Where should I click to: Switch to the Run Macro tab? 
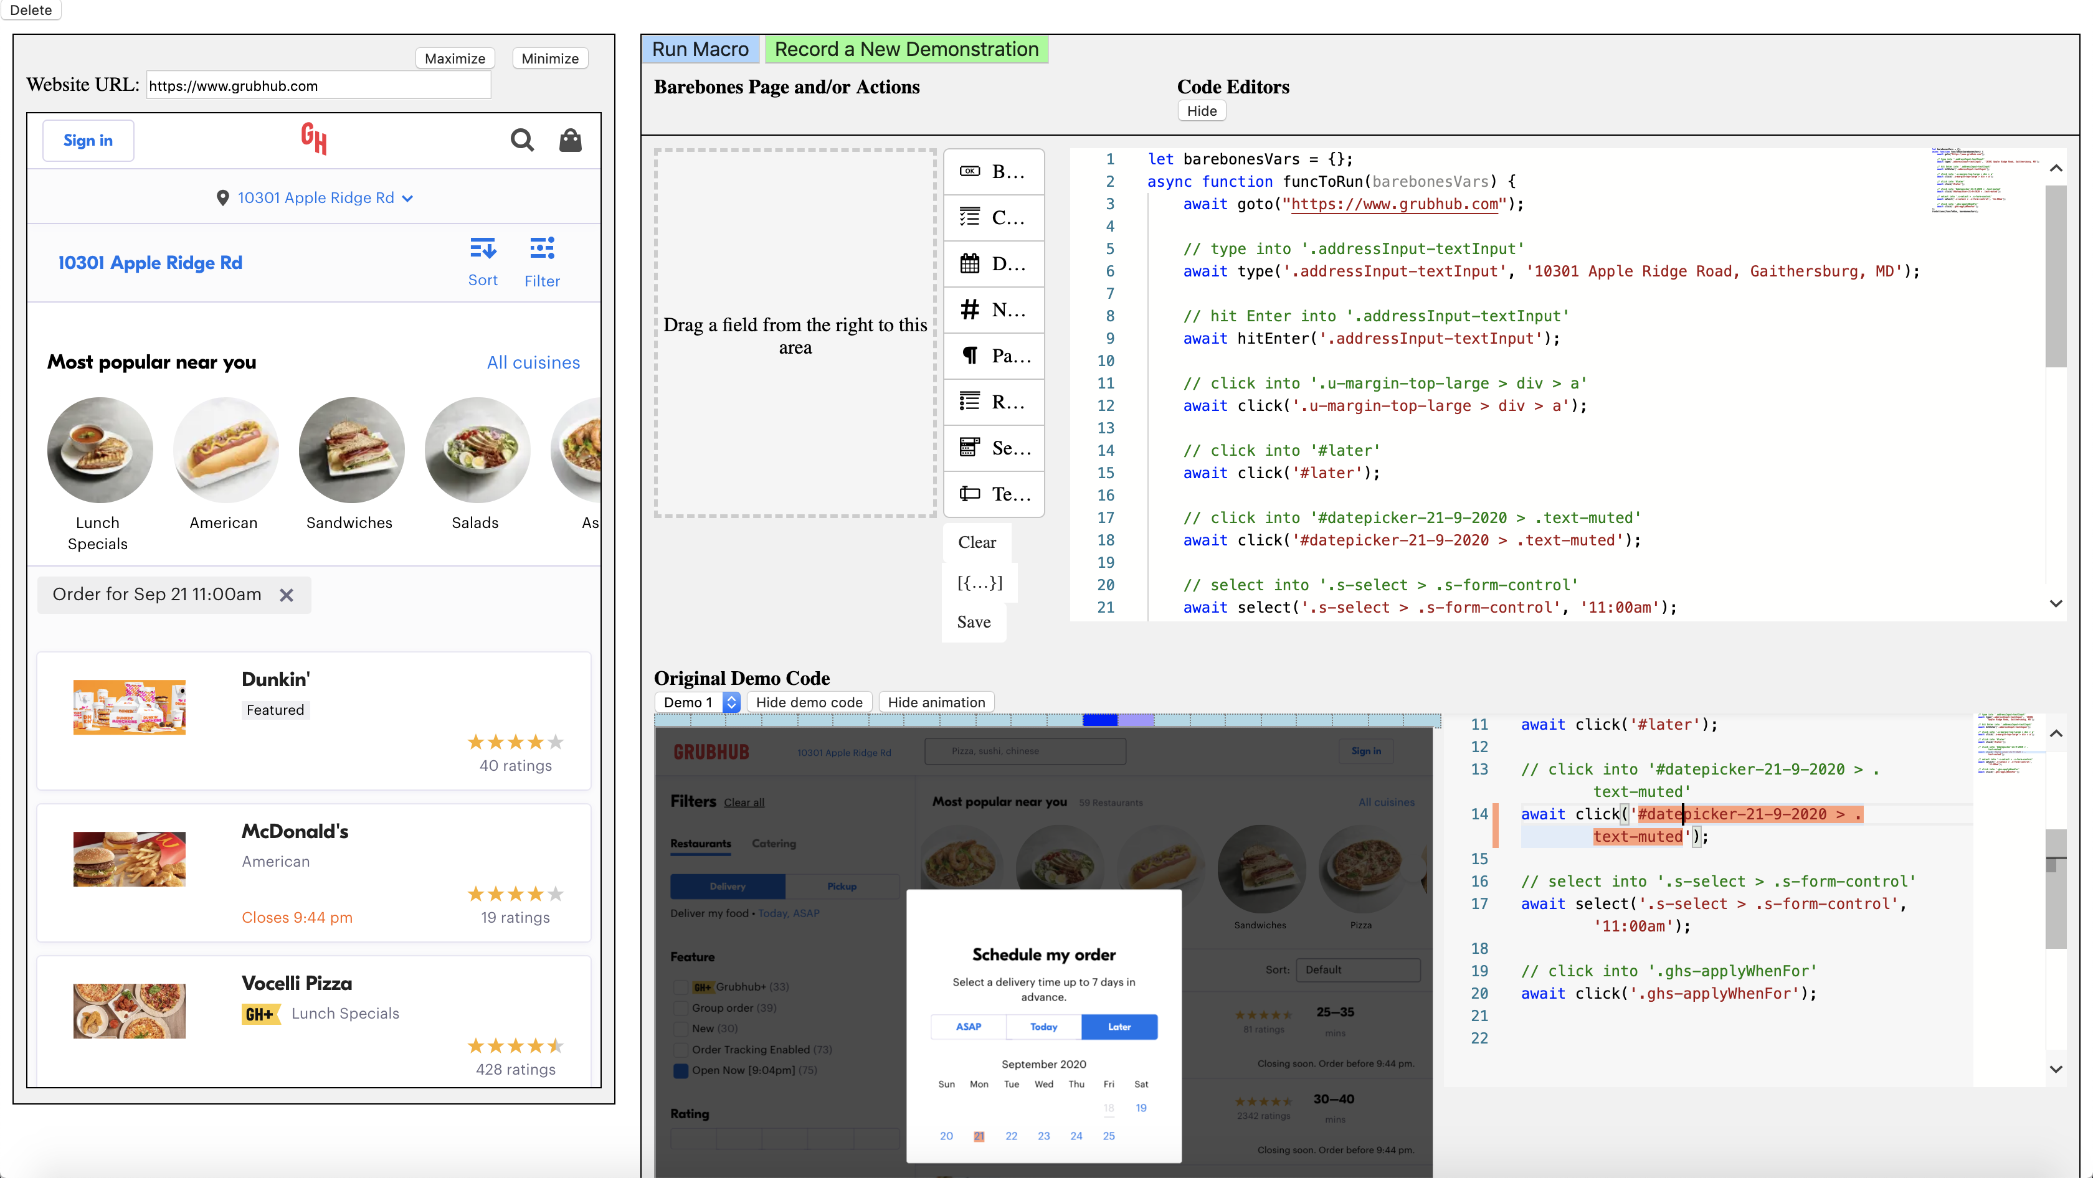700,50
